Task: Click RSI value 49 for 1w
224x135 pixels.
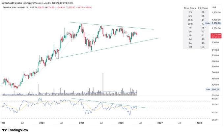Action: tap(203, 43)
